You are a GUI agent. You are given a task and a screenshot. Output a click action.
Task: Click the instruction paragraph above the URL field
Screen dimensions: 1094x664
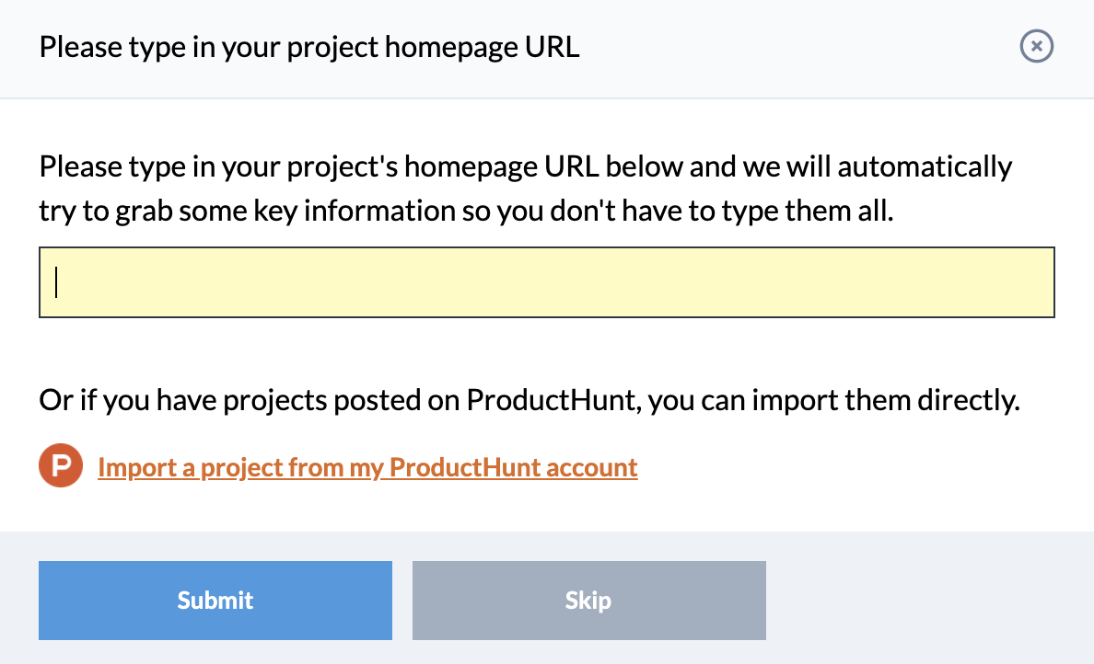[525, 189]
